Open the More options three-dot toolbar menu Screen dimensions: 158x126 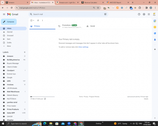tap(42, 20)
